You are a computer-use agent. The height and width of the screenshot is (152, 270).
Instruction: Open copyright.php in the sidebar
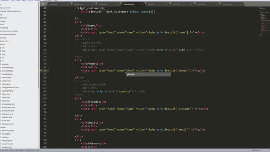[x=8, y=91]
